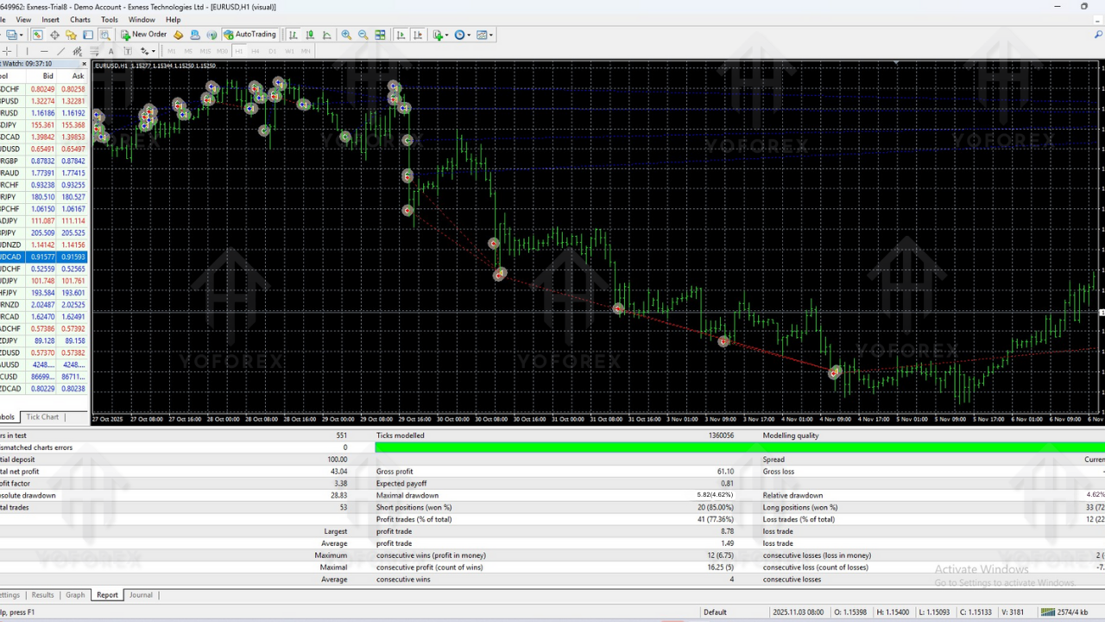Click the green modelling quality bar
1105x622 pixels.
[739, 447]
